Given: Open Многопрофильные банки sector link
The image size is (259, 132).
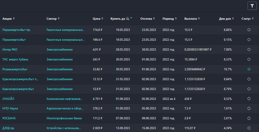Looking at the screenshot, I should tap(64, 118).
